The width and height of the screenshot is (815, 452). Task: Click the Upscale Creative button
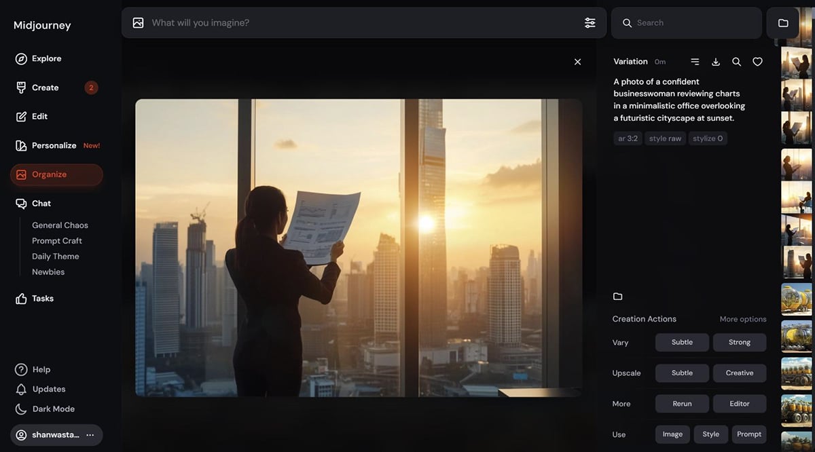tap(739, 373)
